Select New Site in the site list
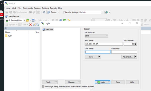151x91 pixels. 48,29
